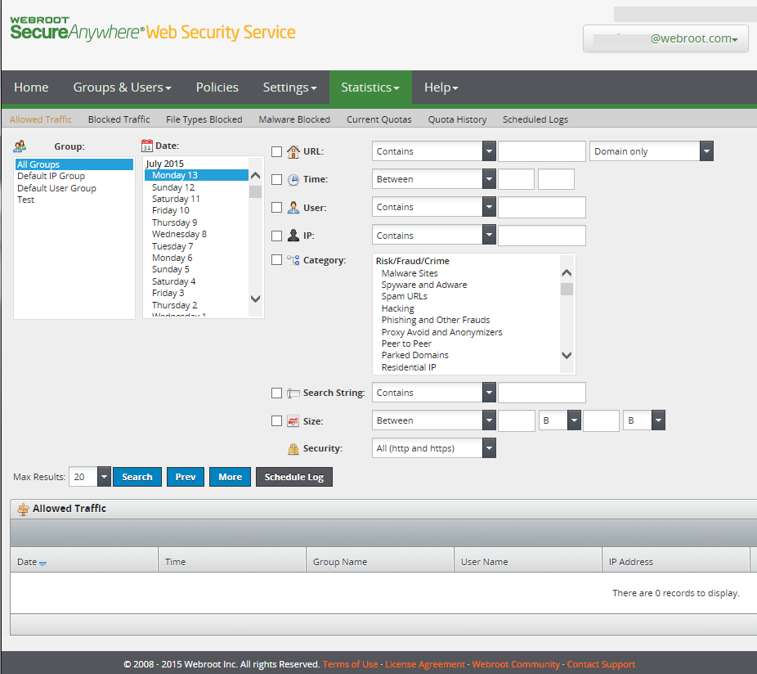Click the Allowed Traffic signpost icon

click(x=23, y=509)
